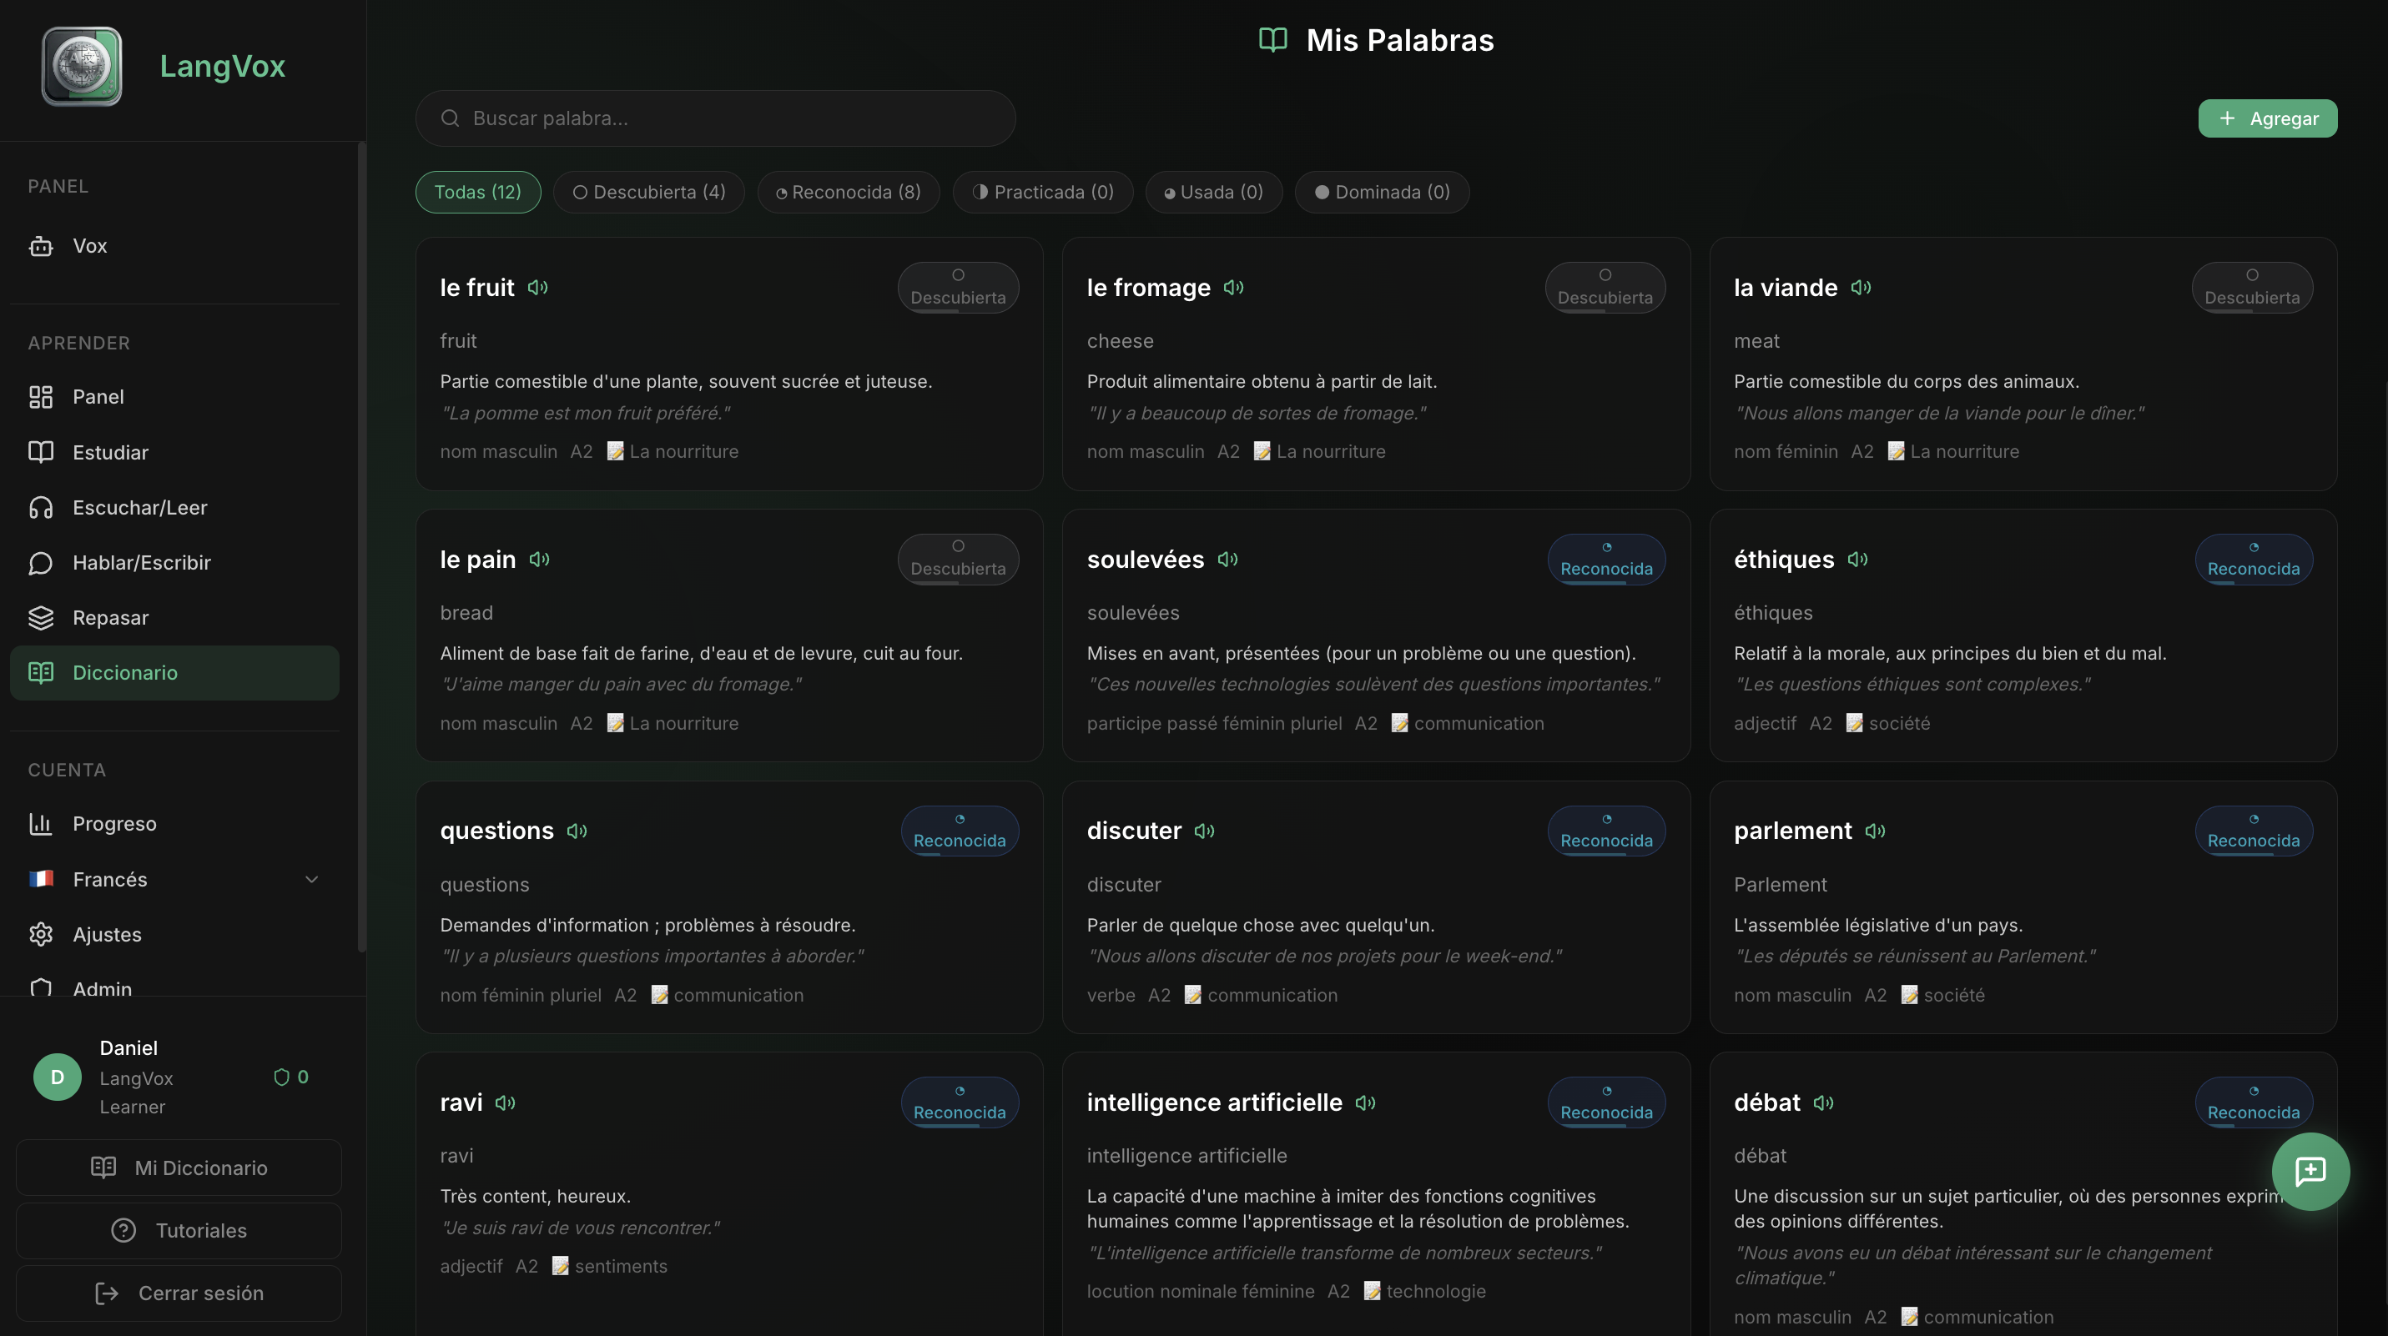Toggle Reconocida status on discuter
The image size is (2388, 1336).
(1606, 831)
